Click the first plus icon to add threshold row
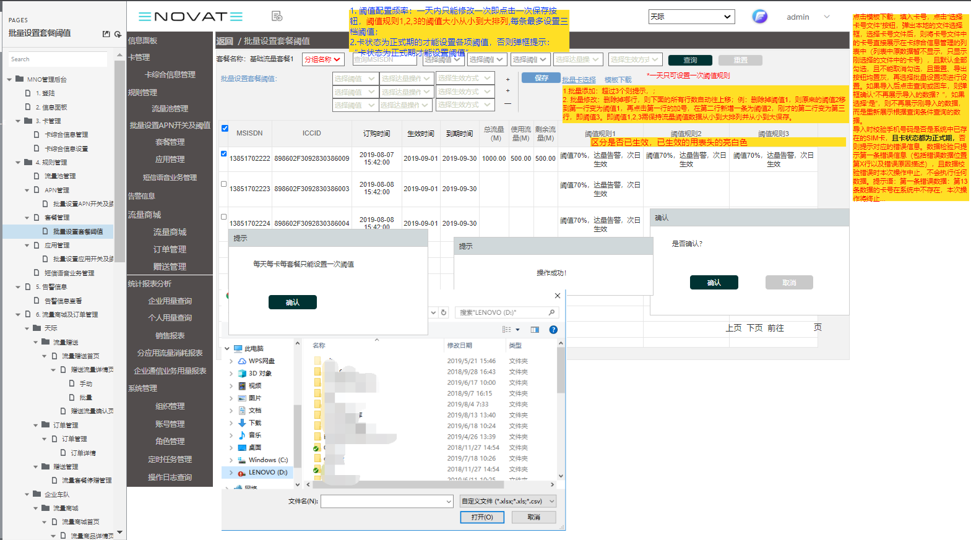971x540 pixels. [x=508, y=79]
